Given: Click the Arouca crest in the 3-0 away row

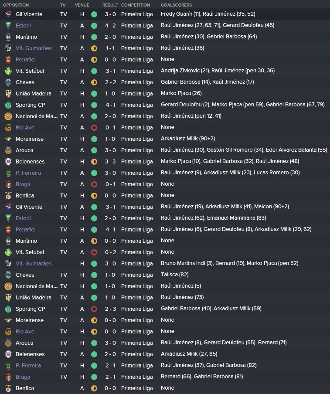Looking at the screenshot, I should 8,150.
